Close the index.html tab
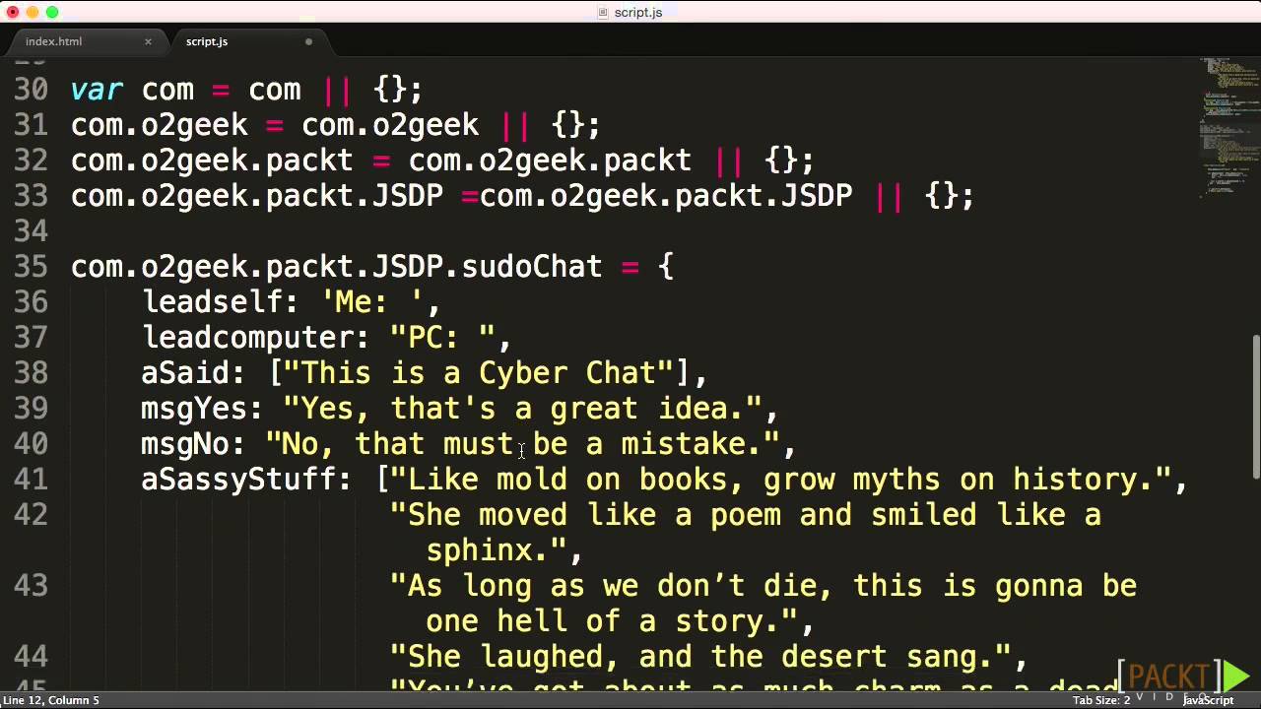The image size is (1261, 709). tap(148, 41)
